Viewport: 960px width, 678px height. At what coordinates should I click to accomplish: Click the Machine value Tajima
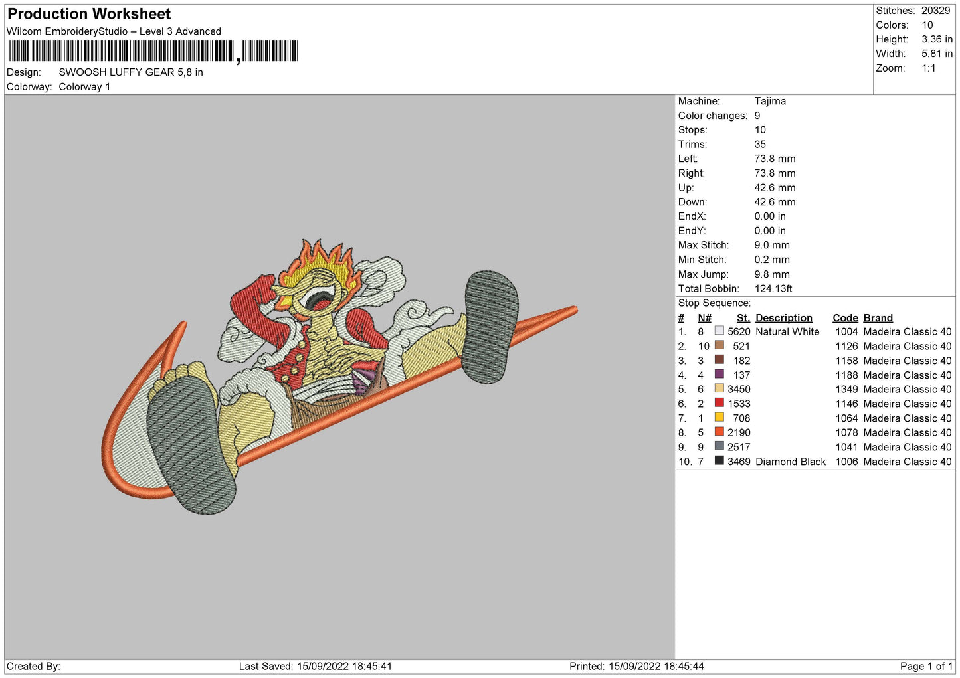pos(770,101)
